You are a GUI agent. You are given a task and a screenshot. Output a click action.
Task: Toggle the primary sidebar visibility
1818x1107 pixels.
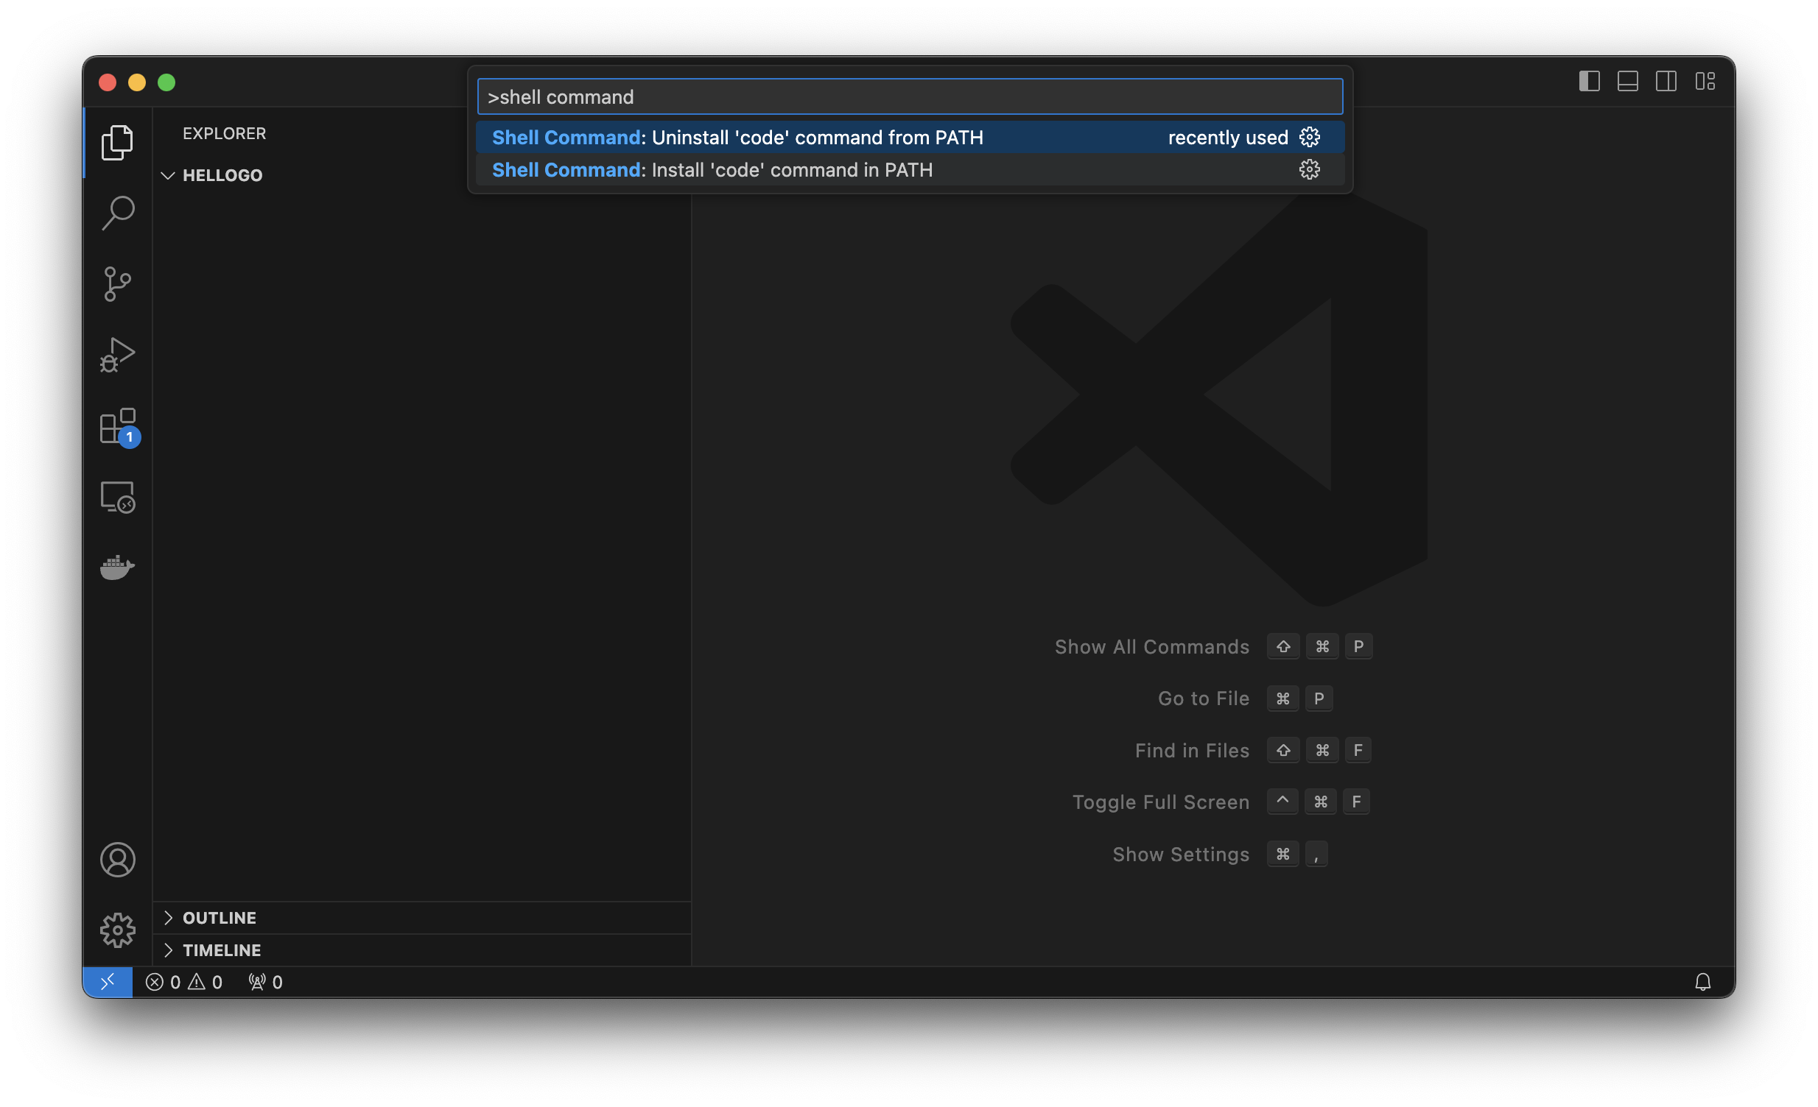[x=1587, y=81]
